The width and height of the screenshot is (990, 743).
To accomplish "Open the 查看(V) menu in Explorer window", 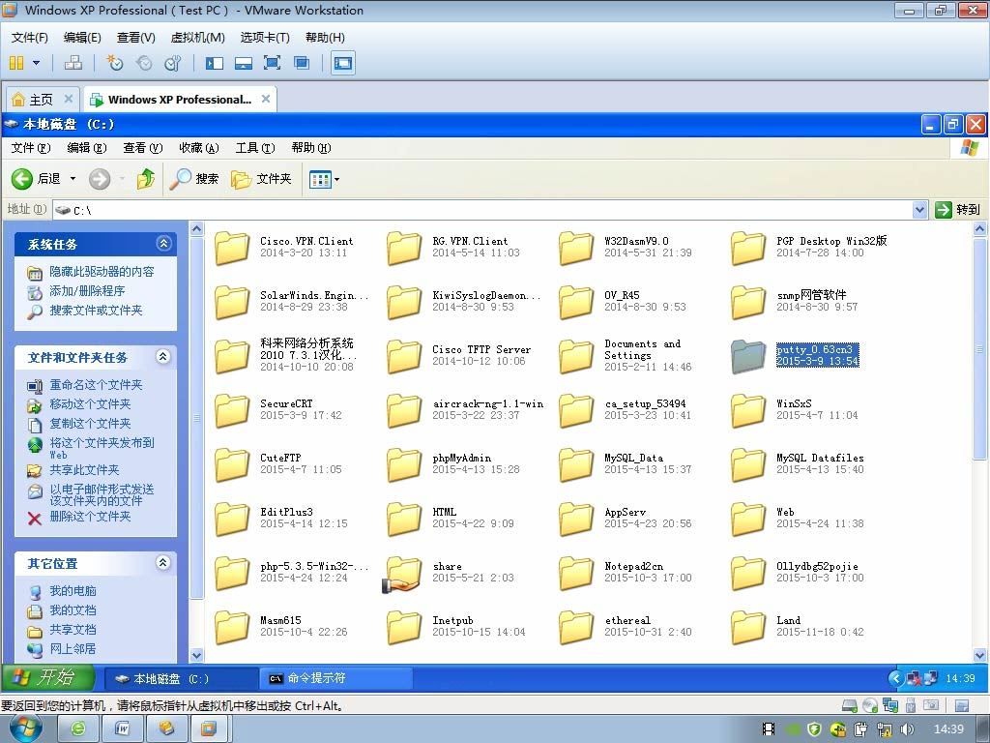I will click(143, 148).
